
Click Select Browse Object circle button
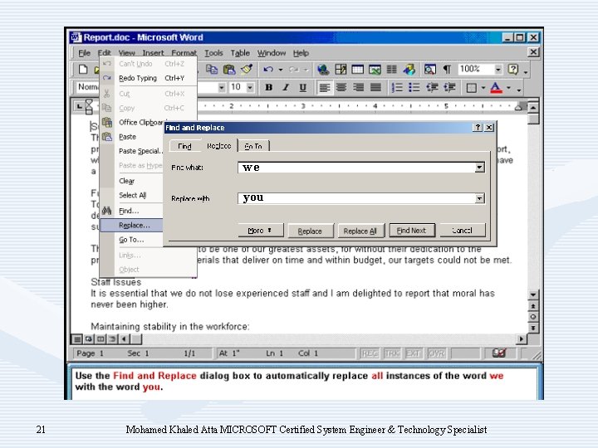(533, 317)
